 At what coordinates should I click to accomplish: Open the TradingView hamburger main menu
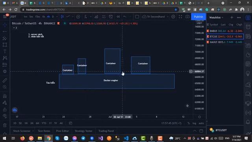[5, 17]
